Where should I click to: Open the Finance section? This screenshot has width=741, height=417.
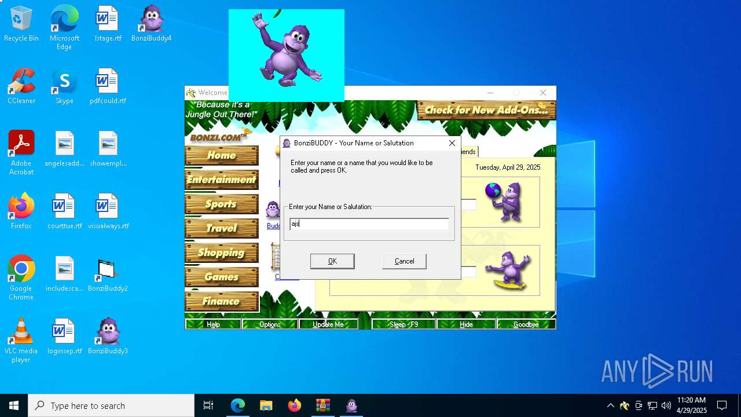pos(222,301)
